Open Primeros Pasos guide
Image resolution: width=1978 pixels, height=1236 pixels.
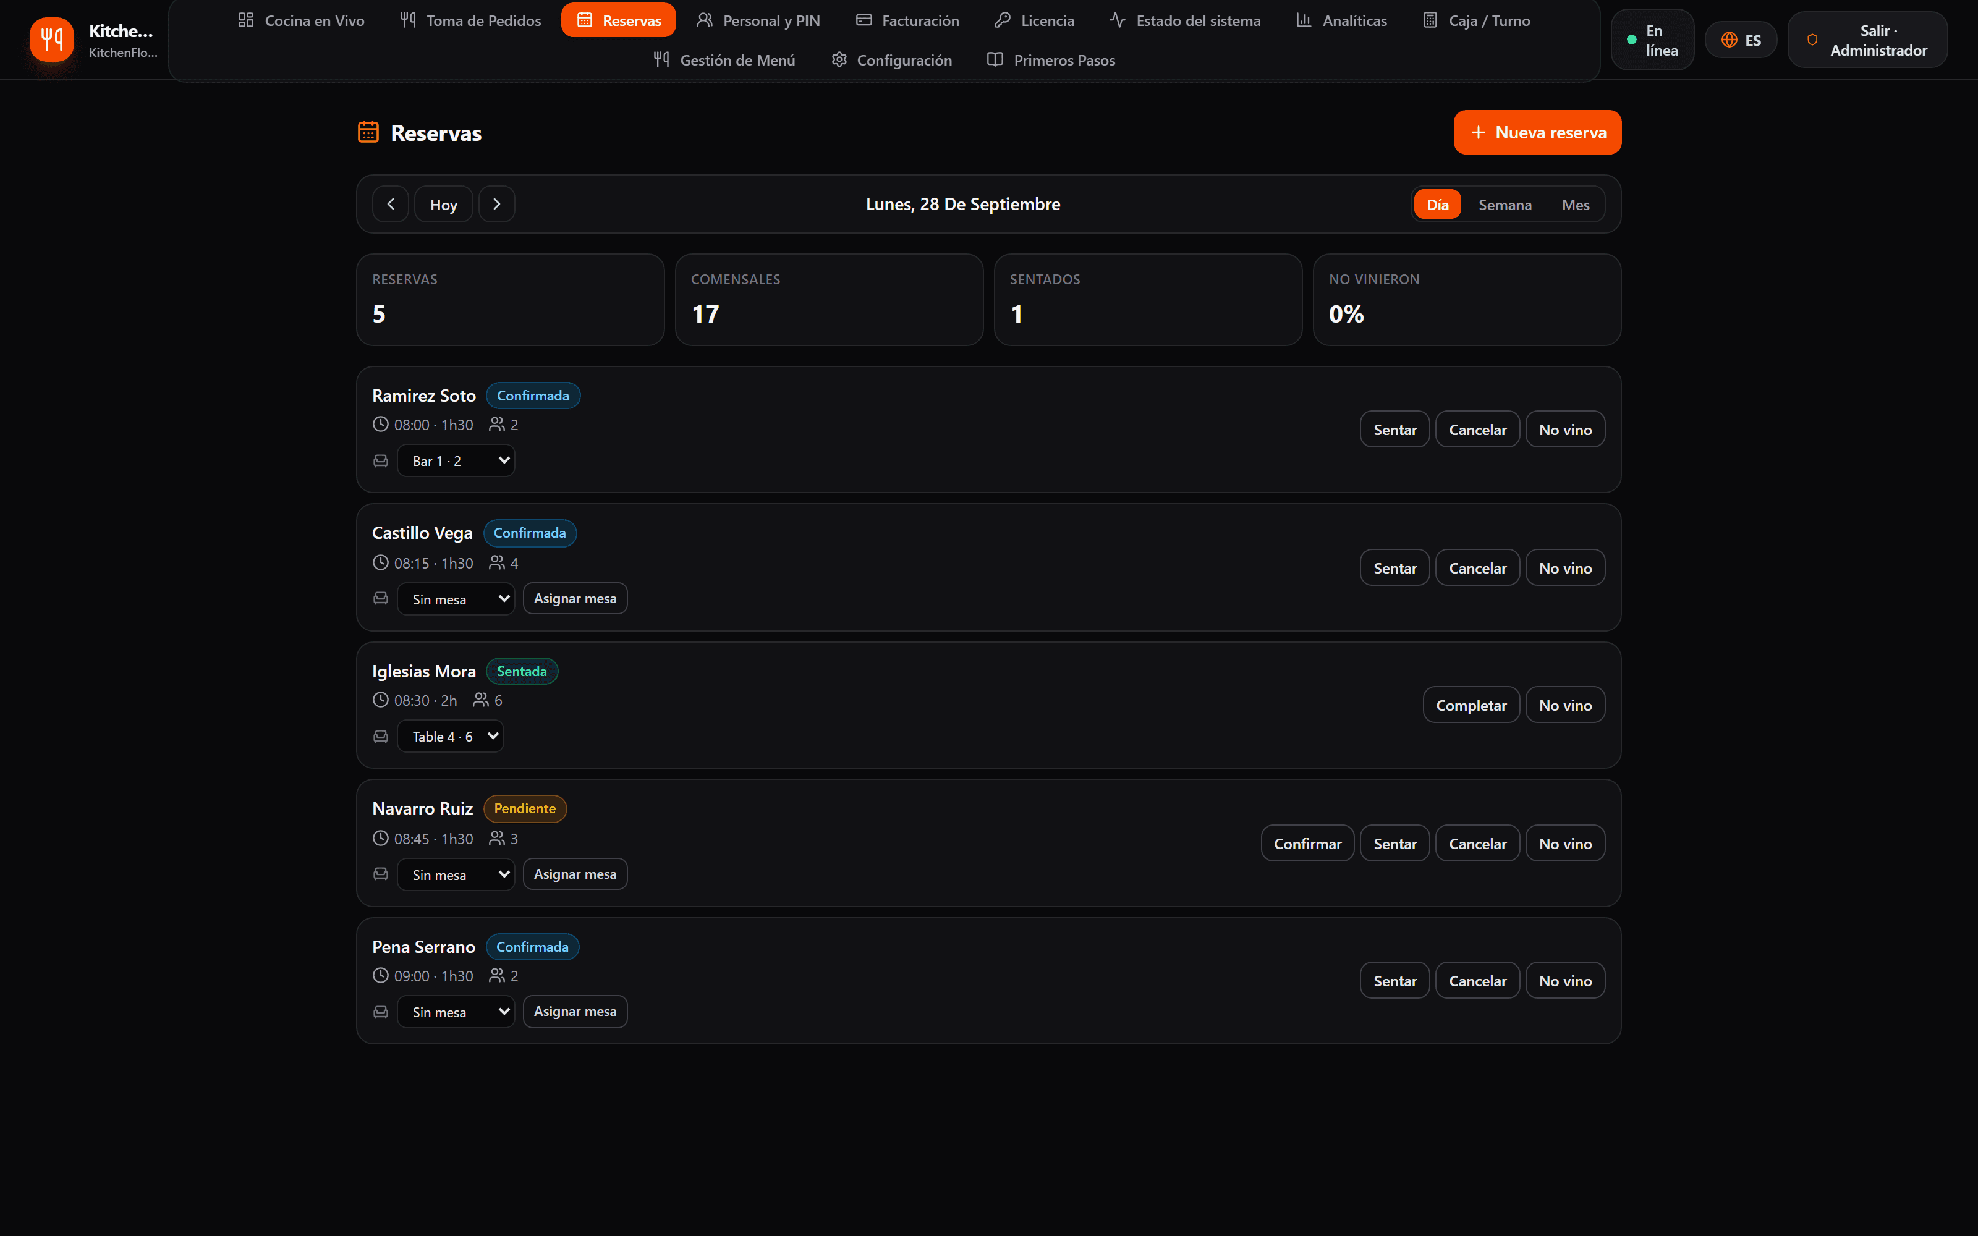tap(1051, 60)
